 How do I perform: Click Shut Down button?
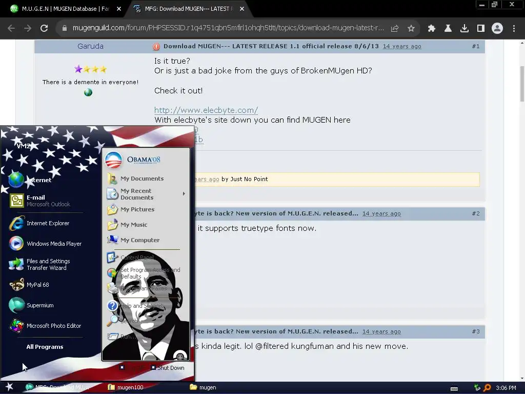point(168,367)
